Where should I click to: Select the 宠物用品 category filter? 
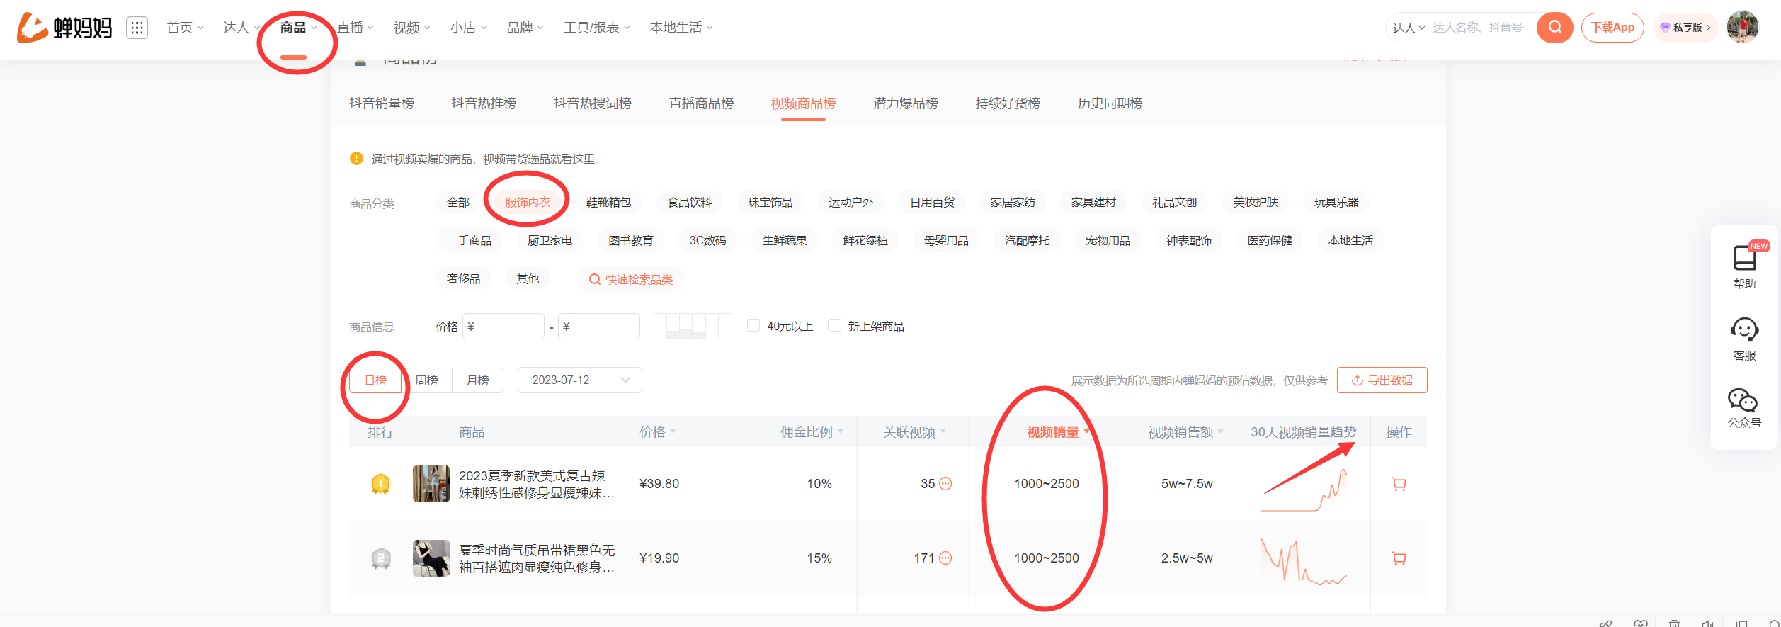tap(1108, 241)
